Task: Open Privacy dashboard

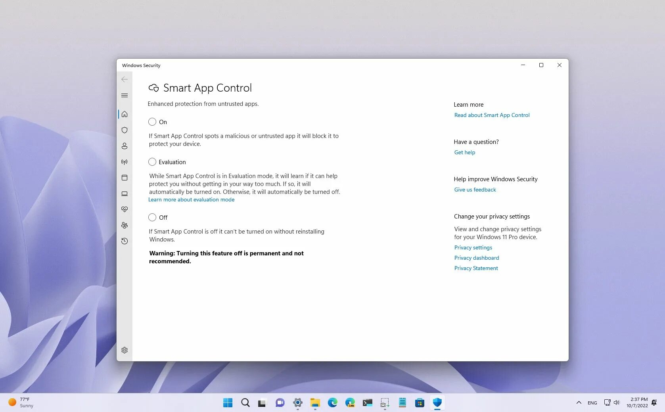Action: click(476, 258)
